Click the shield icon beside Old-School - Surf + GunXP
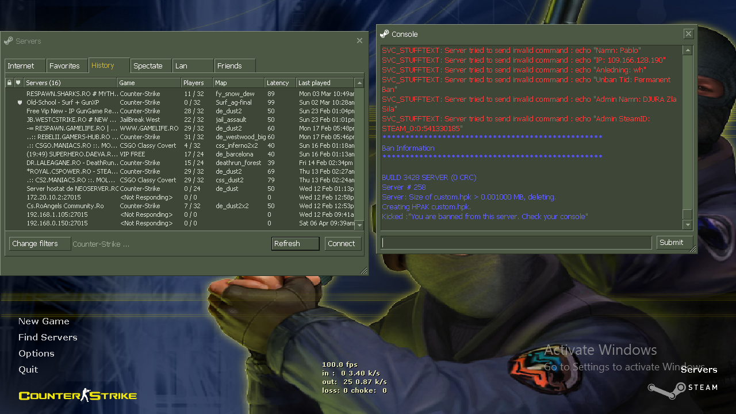 click(20, 102)
